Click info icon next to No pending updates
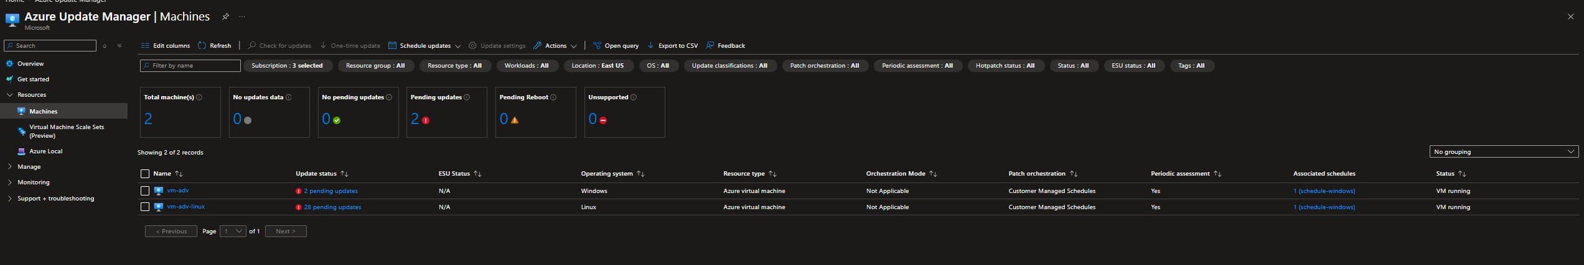 point(389,97)
